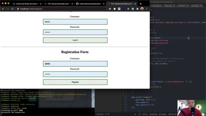Click the Register button
This screenshot has height=116, width=206.
[75, 82]
